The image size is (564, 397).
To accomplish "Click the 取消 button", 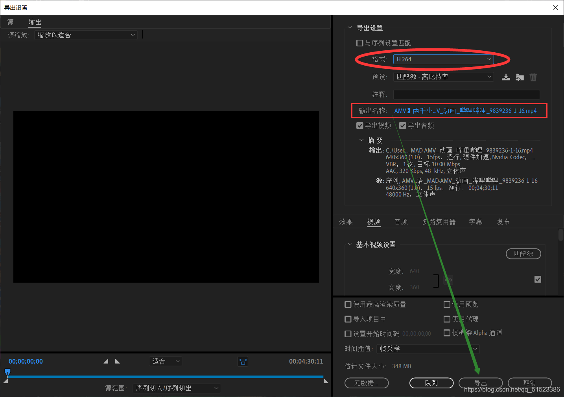I will click(530, 383).
